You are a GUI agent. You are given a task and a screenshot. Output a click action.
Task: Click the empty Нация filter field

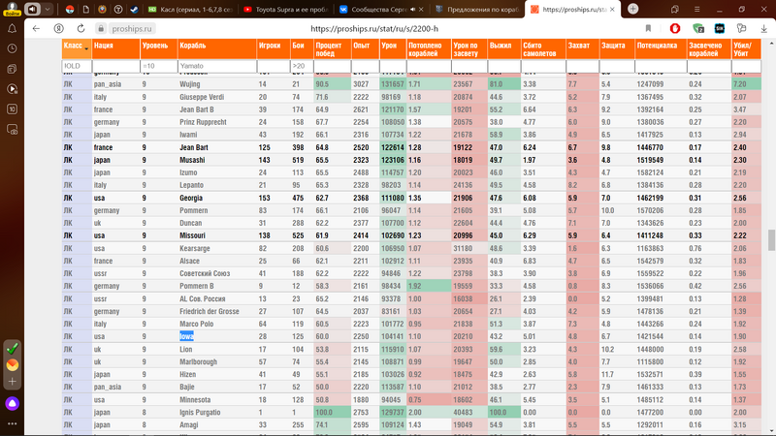pos(115,66)
